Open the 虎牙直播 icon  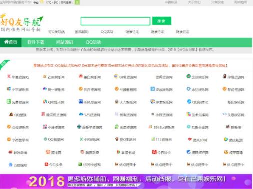point(226,152)
